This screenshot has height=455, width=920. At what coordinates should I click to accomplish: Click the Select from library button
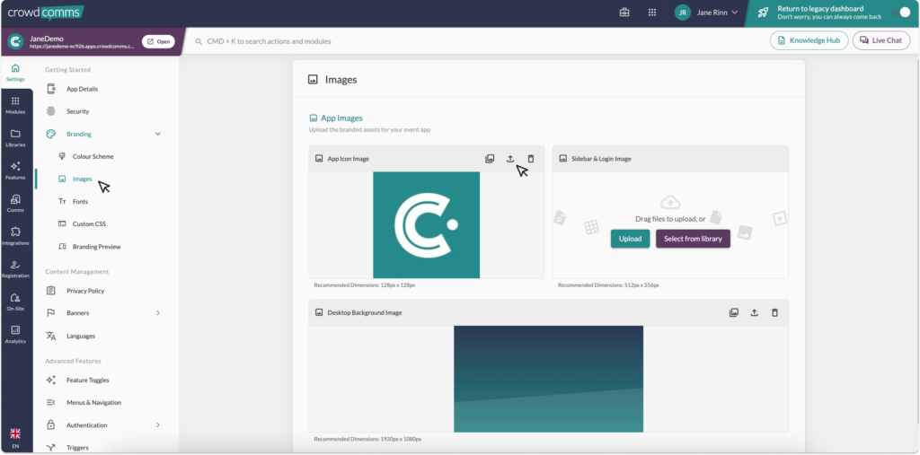click(x=693, y=239)
